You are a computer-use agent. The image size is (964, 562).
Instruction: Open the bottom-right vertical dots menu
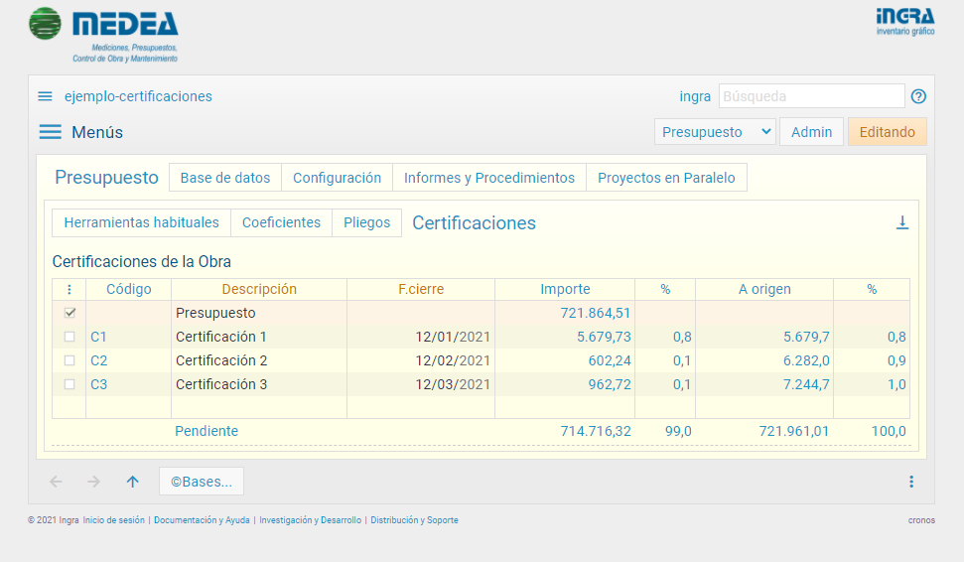[911, 482]
